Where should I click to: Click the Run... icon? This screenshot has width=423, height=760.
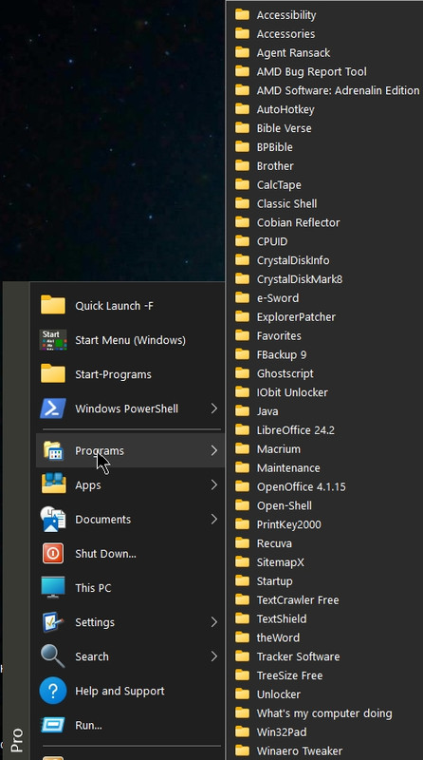click(x=53, y=725)
